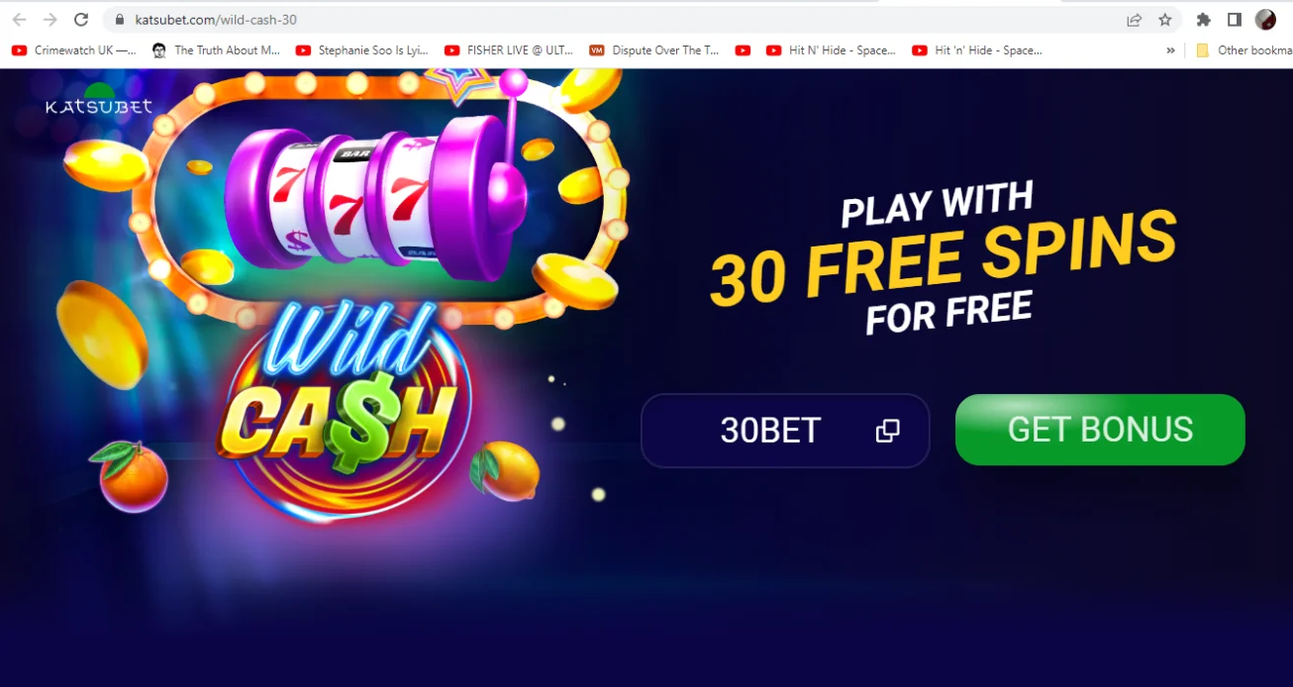Toggle the browser side panel icon
The height and width of the screenshot is (687, 1293).
1235,20
